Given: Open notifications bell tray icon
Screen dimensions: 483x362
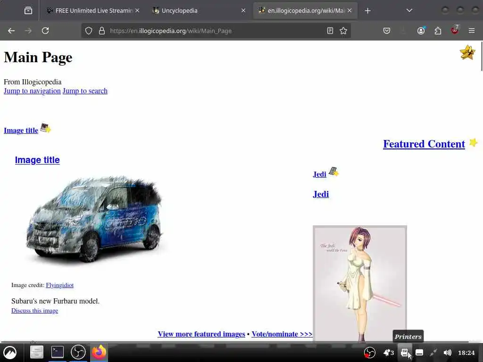Looking at the screenshot, I should (388, 353).
